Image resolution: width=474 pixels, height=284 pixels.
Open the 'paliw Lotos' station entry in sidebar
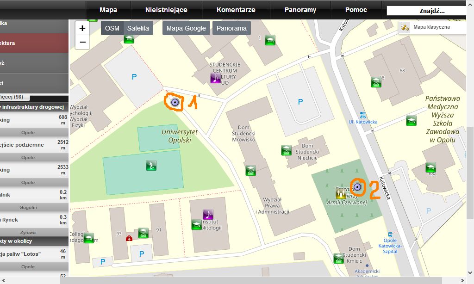coord(28,254)
